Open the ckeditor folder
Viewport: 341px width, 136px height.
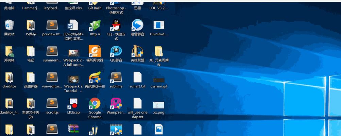pos(10,78)
